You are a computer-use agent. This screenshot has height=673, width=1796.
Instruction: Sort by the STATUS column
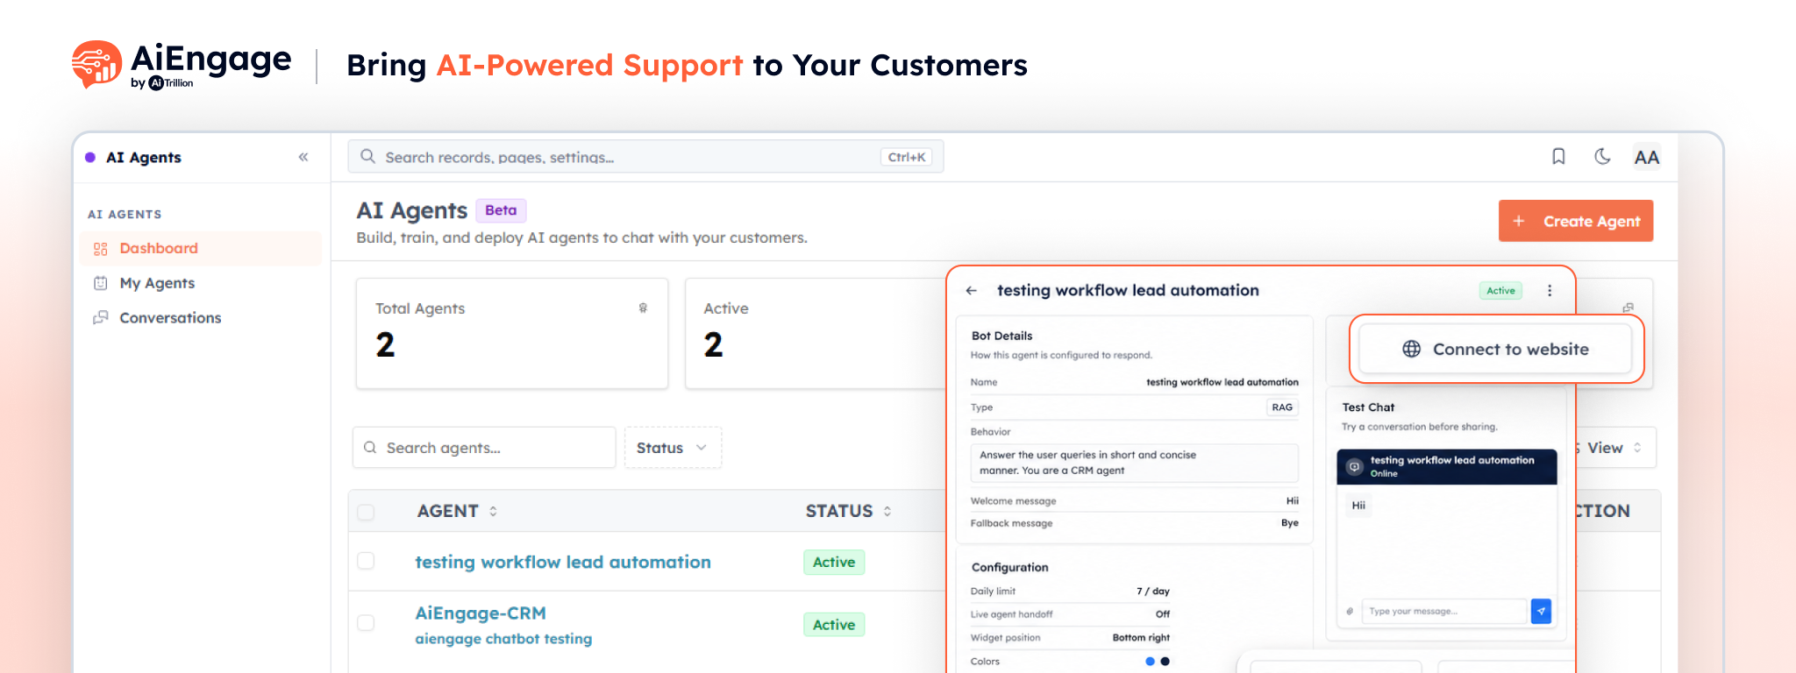coord(848,511)
